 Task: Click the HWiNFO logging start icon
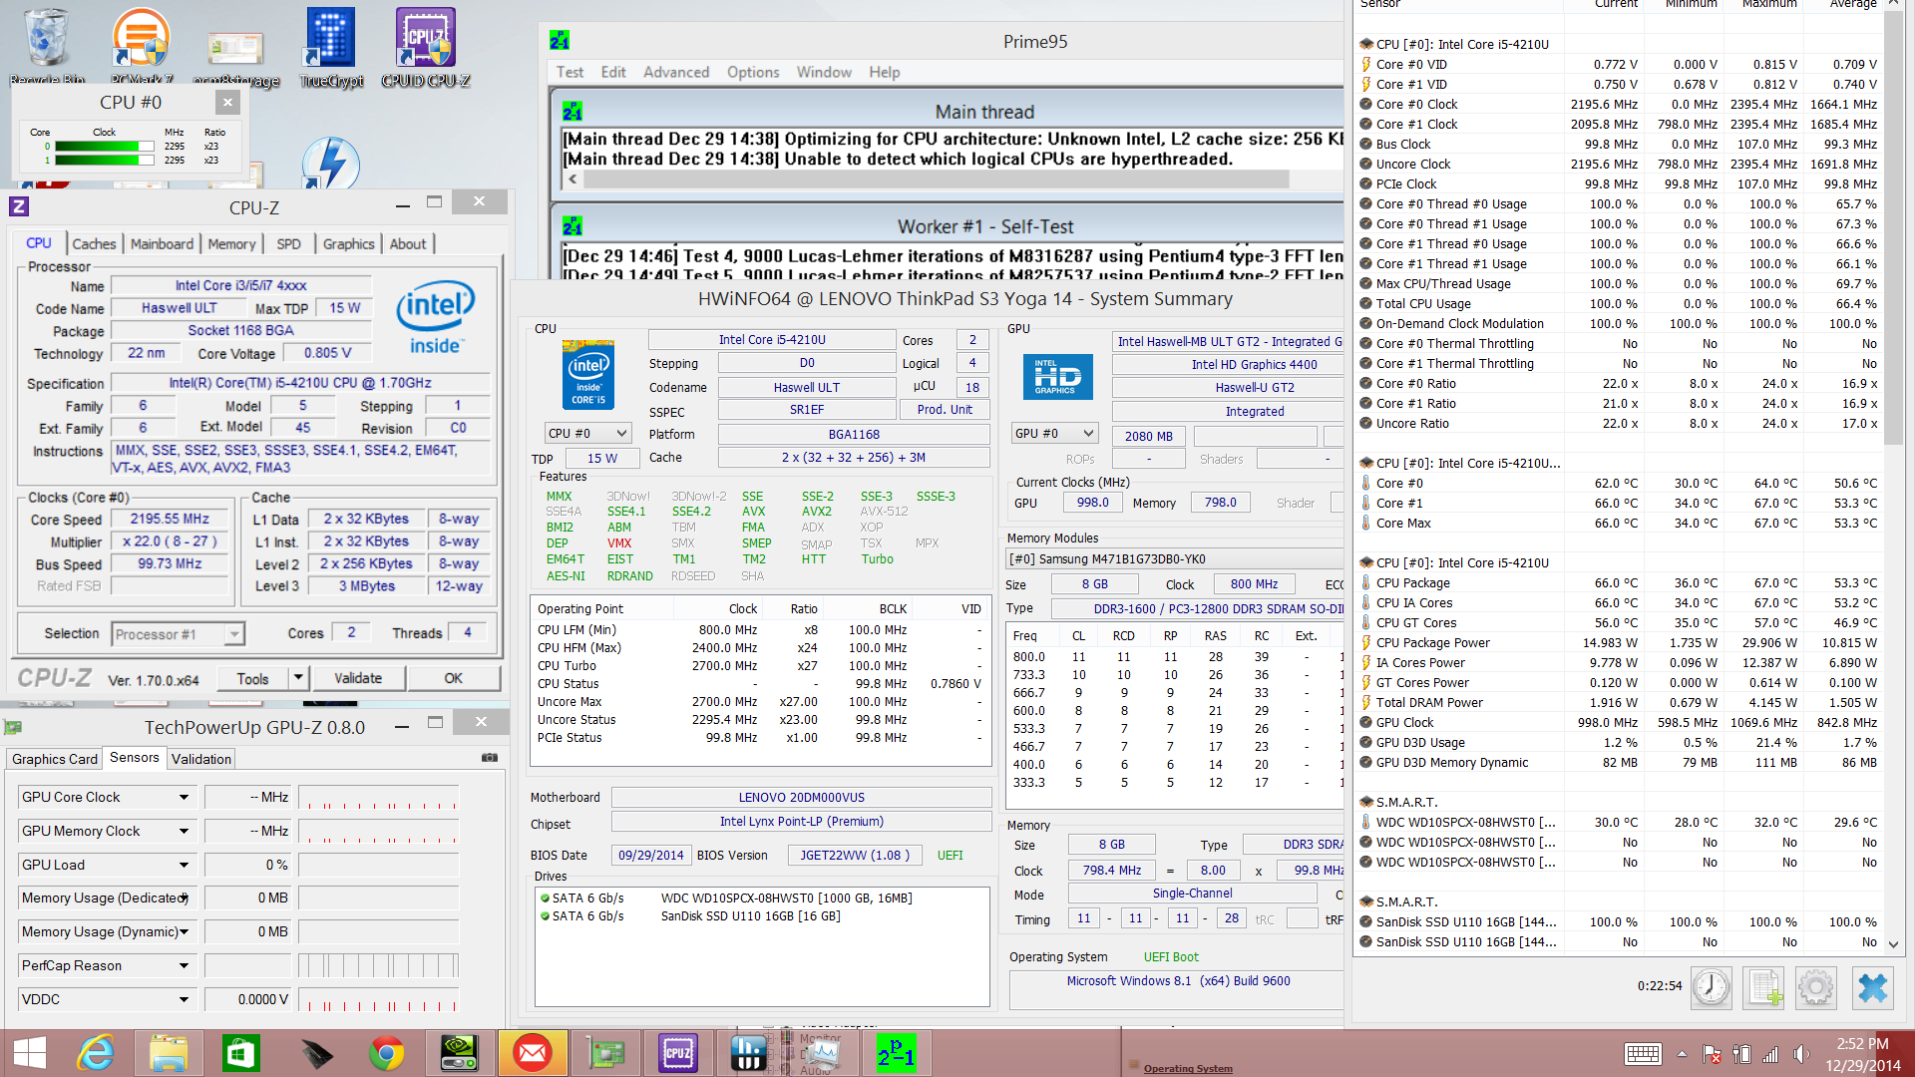coord(1764,987)
